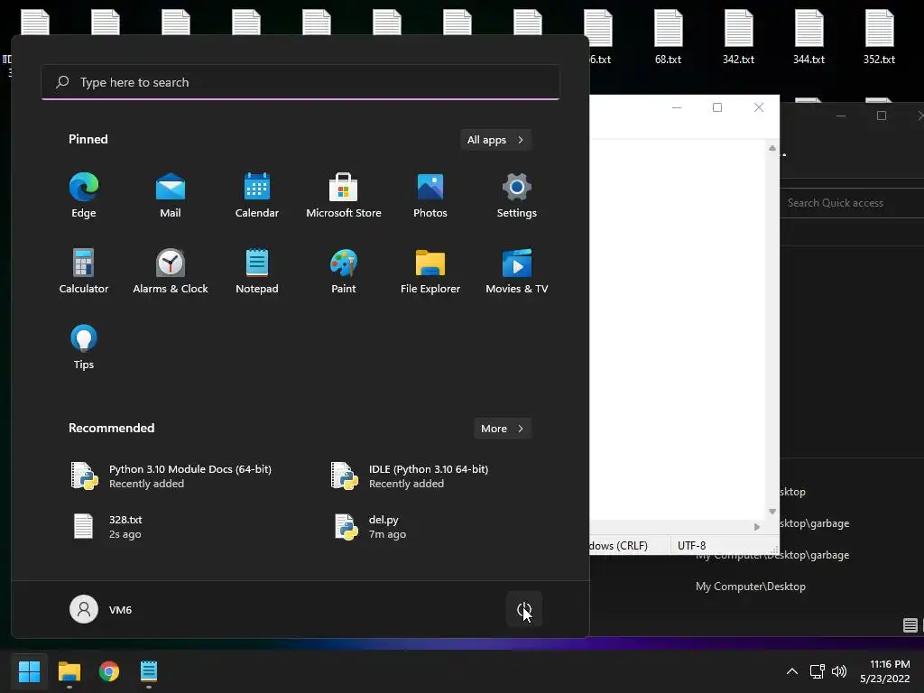The image size is (924, 693).
Task: Click Notepad vertical scrollbar up arrow
Action: pyautogui.click(x=772, y=149)
